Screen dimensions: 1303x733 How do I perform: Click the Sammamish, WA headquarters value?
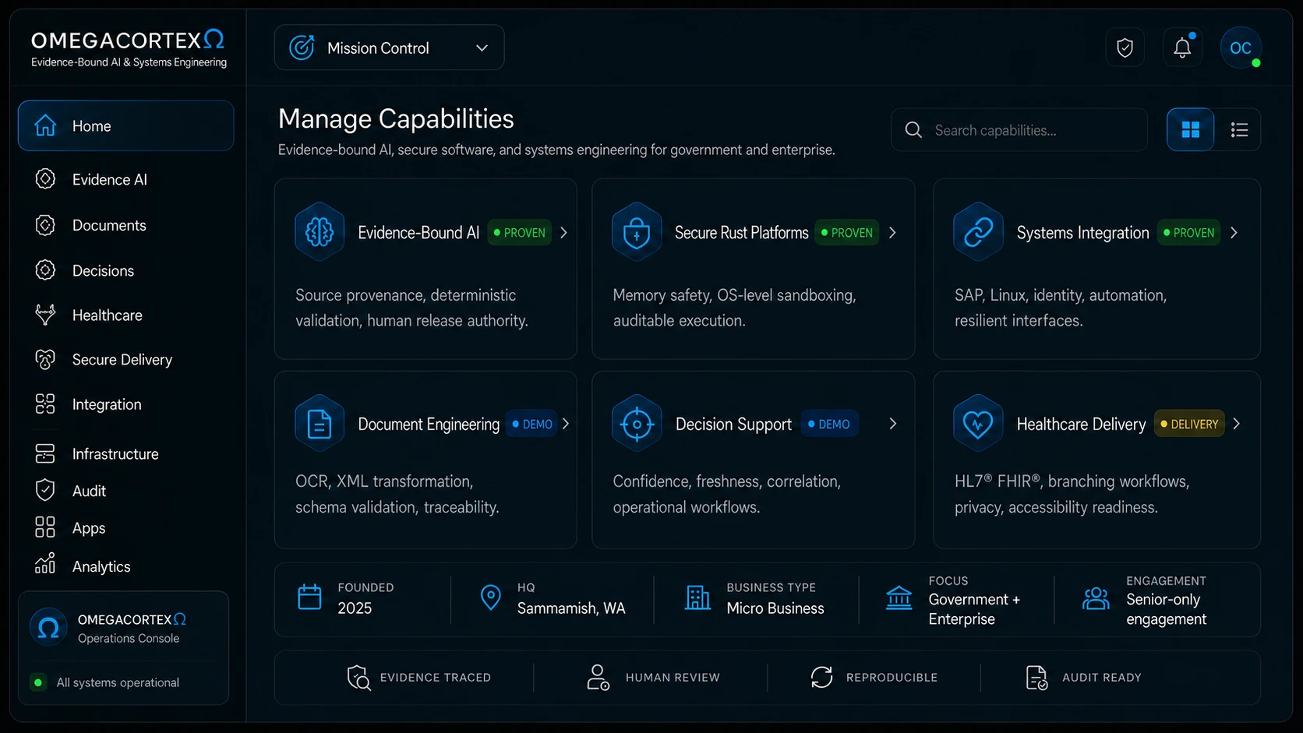tap(571, 608)
